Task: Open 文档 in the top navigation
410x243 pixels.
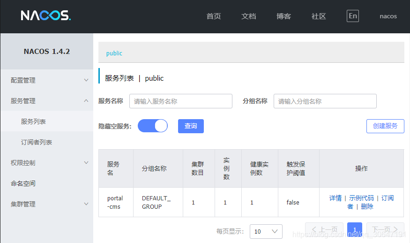Action: (x=248, y=16)
